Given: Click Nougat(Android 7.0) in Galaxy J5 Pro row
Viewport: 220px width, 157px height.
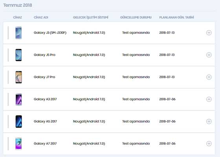Looking at the screenshot, I should (x=89, y=55).
